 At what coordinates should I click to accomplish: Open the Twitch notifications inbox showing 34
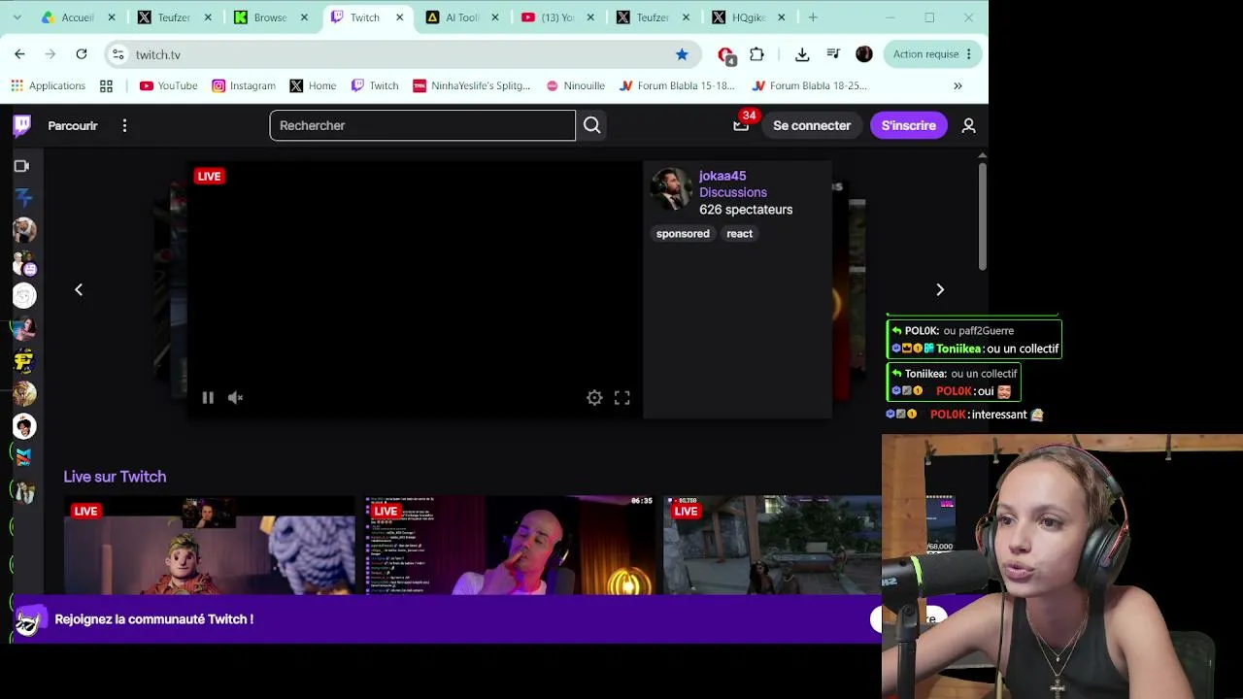click(x=742, y=124)
